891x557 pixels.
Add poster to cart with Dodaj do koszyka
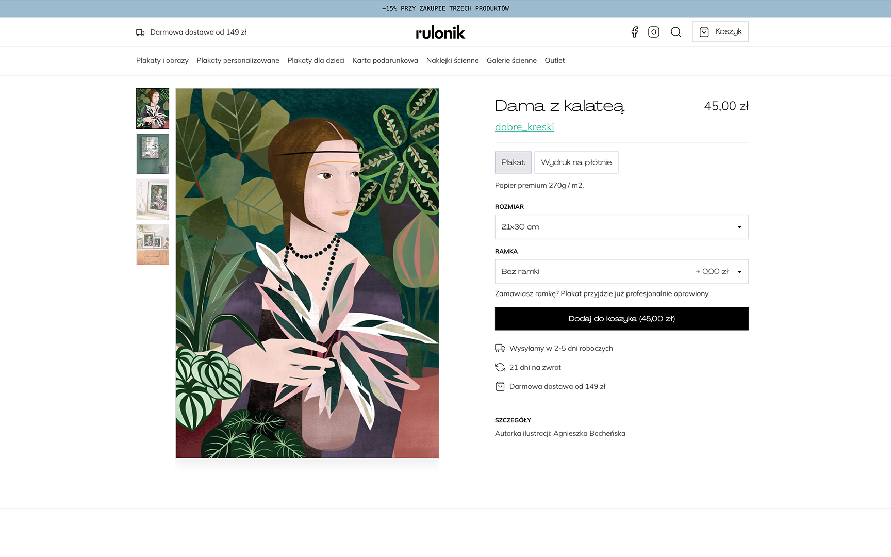[x=621, y=319]
